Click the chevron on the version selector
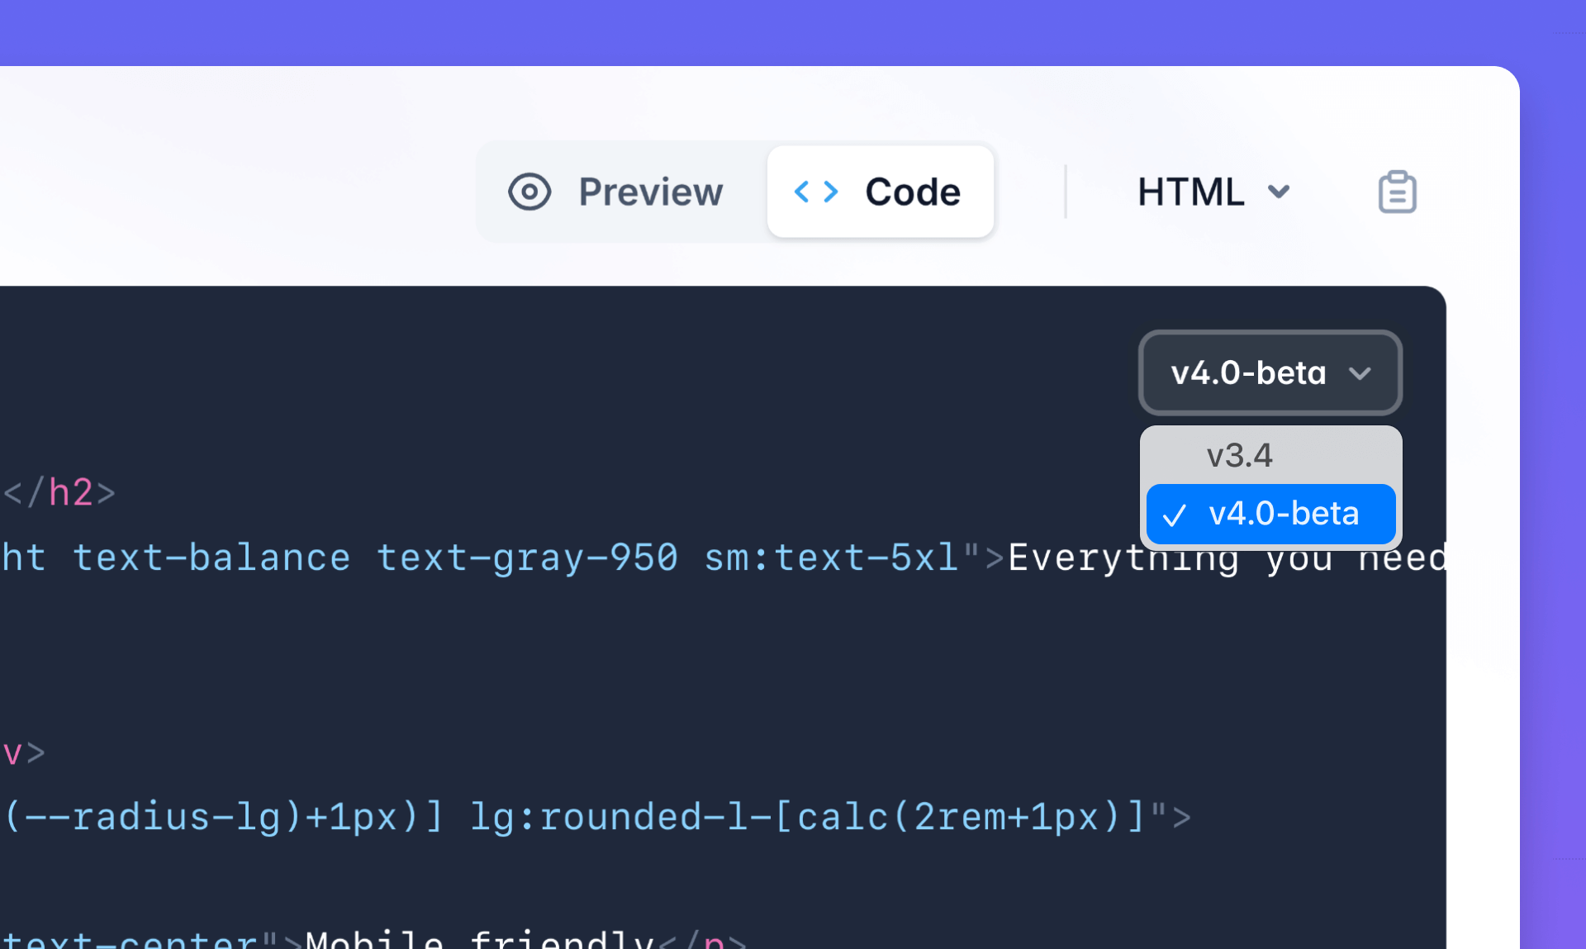The height and width of the screenshot is (949, 1586). coord(1363,372)
